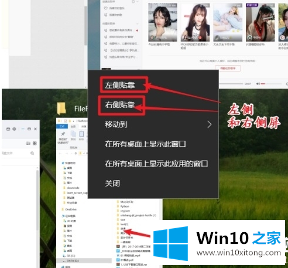This screenshot has width=288, height=268.
Task: Go forward with Explorer's forward arrow
Action: click(67, 154)
